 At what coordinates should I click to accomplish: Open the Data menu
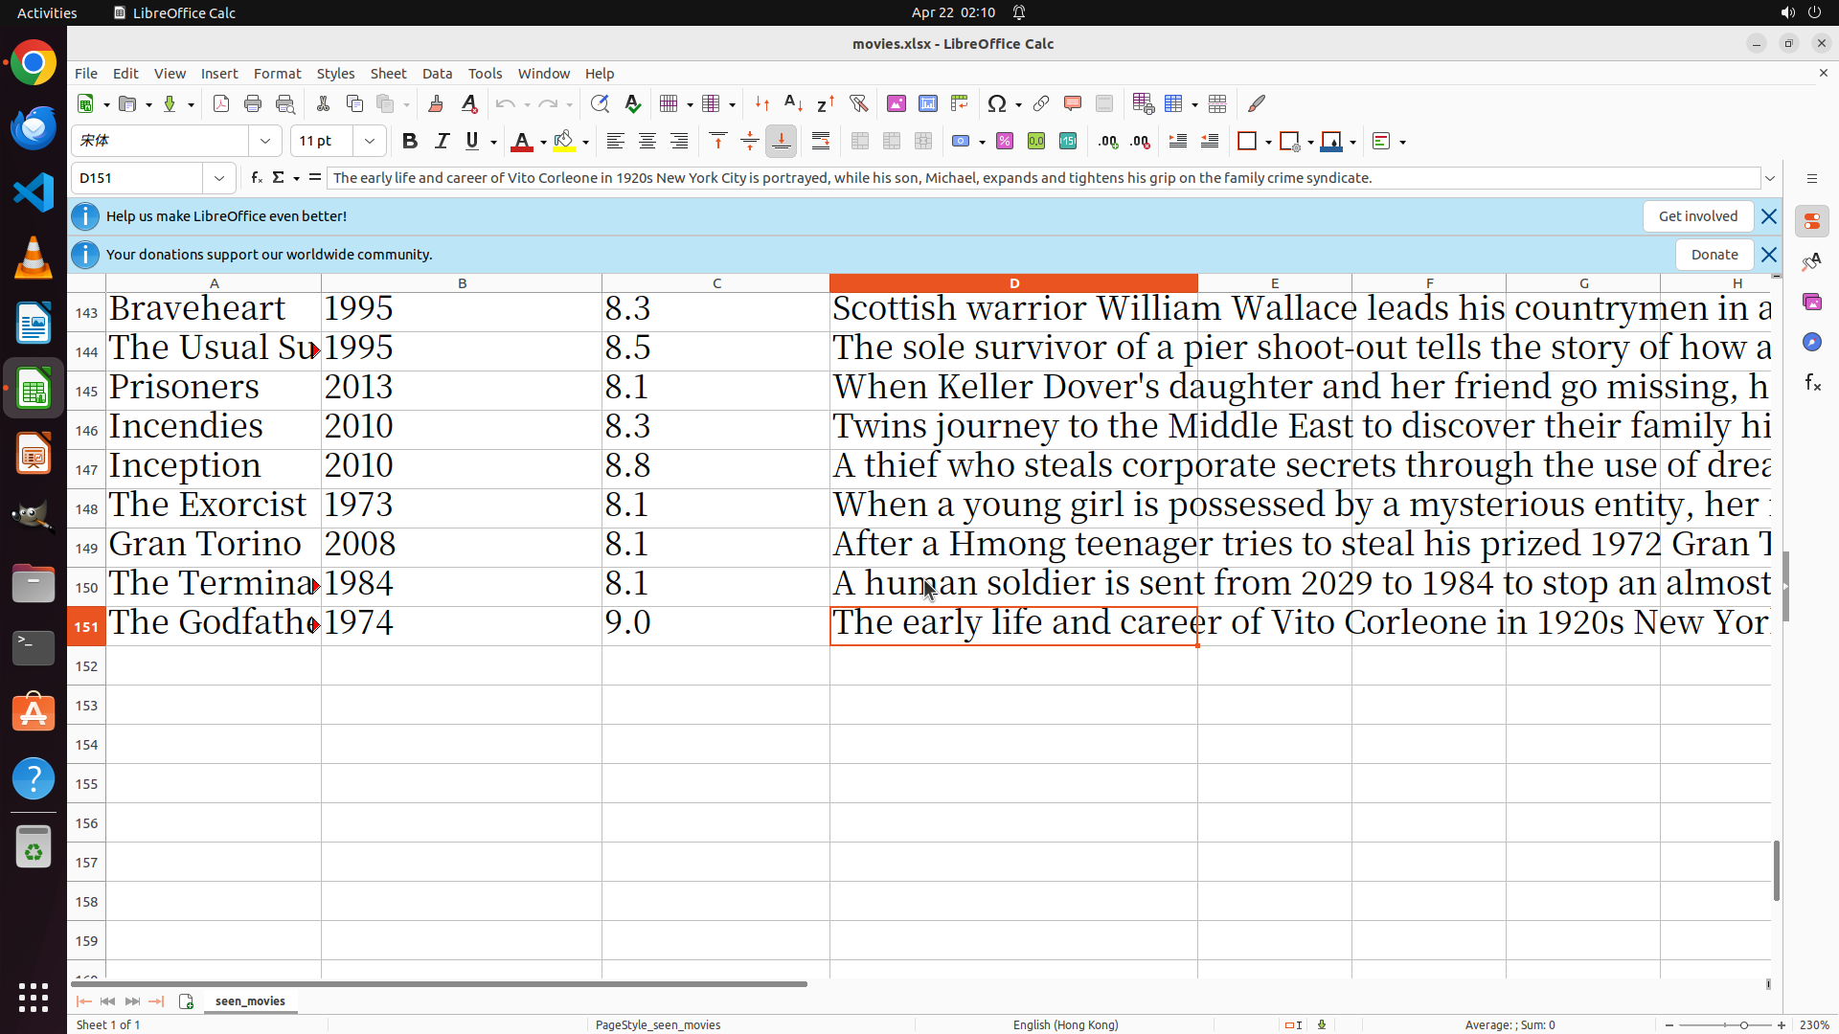click(x=437, y=74)
